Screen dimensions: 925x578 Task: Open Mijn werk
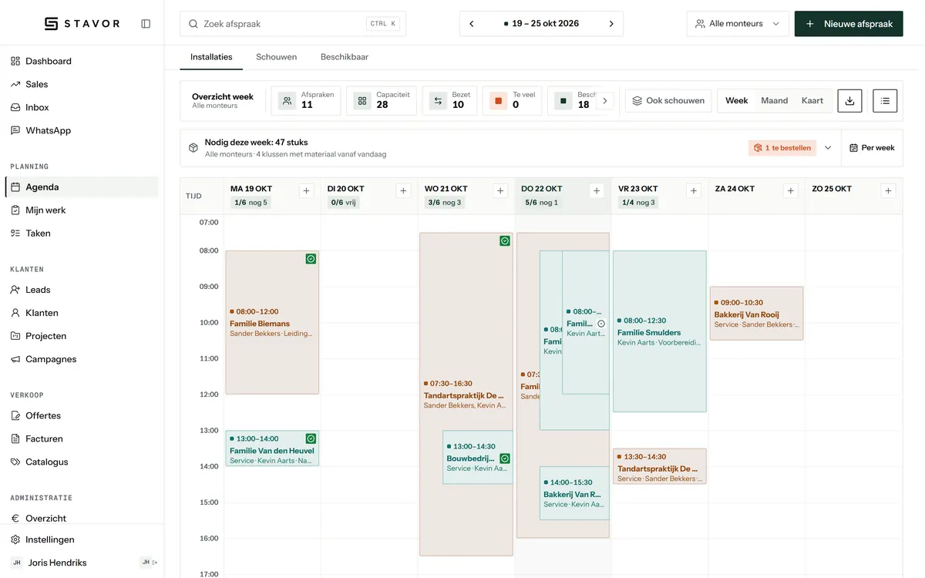click(x=82, y=210)
